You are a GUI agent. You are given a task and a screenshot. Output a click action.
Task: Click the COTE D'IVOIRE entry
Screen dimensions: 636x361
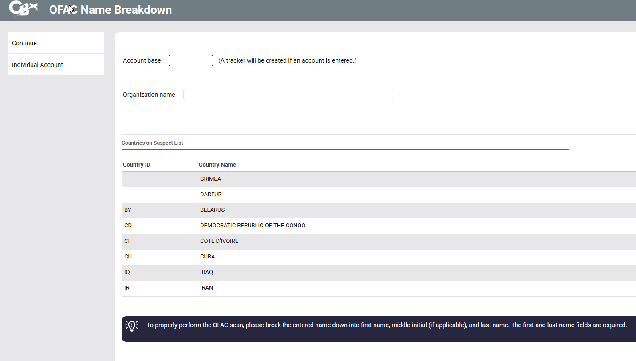[219, 241]
